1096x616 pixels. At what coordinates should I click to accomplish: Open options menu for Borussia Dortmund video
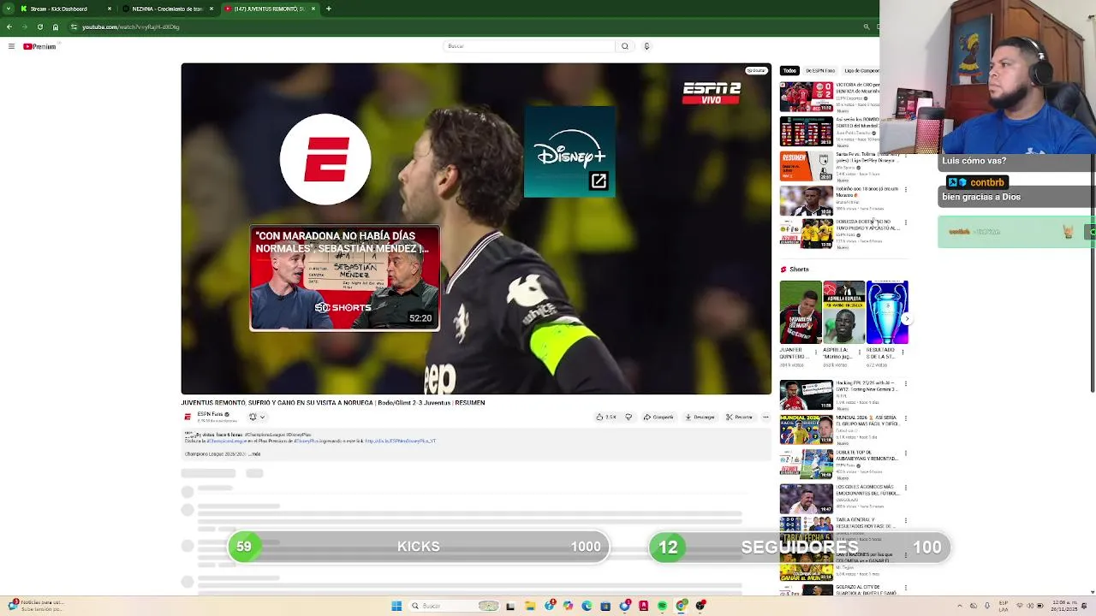click(906, 222)
